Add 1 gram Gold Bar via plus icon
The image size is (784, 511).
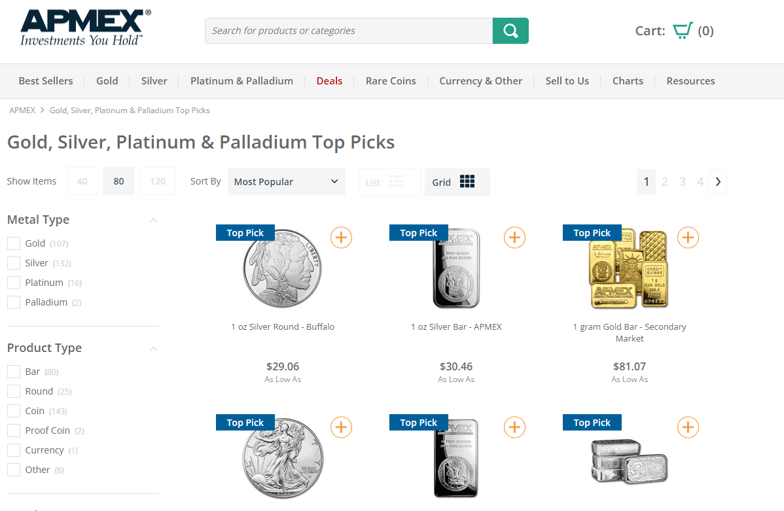(688, 238)
